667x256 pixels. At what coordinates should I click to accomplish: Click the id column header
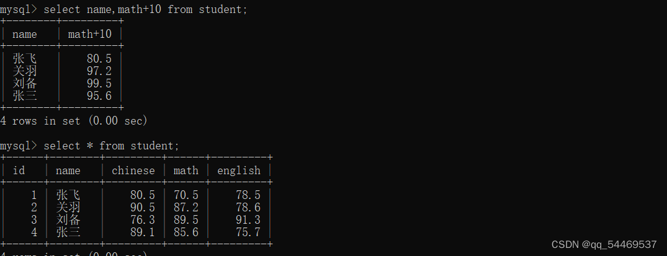click(x=19, y=170)
